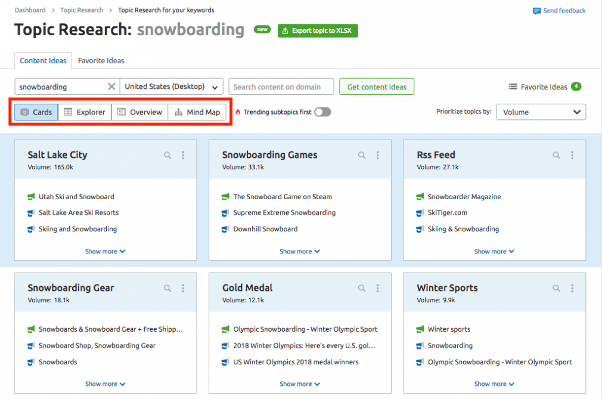Open kebab menu on Snowboarding Gear card
The height and width of the screenshot is (399, 602).
point(183,288)
